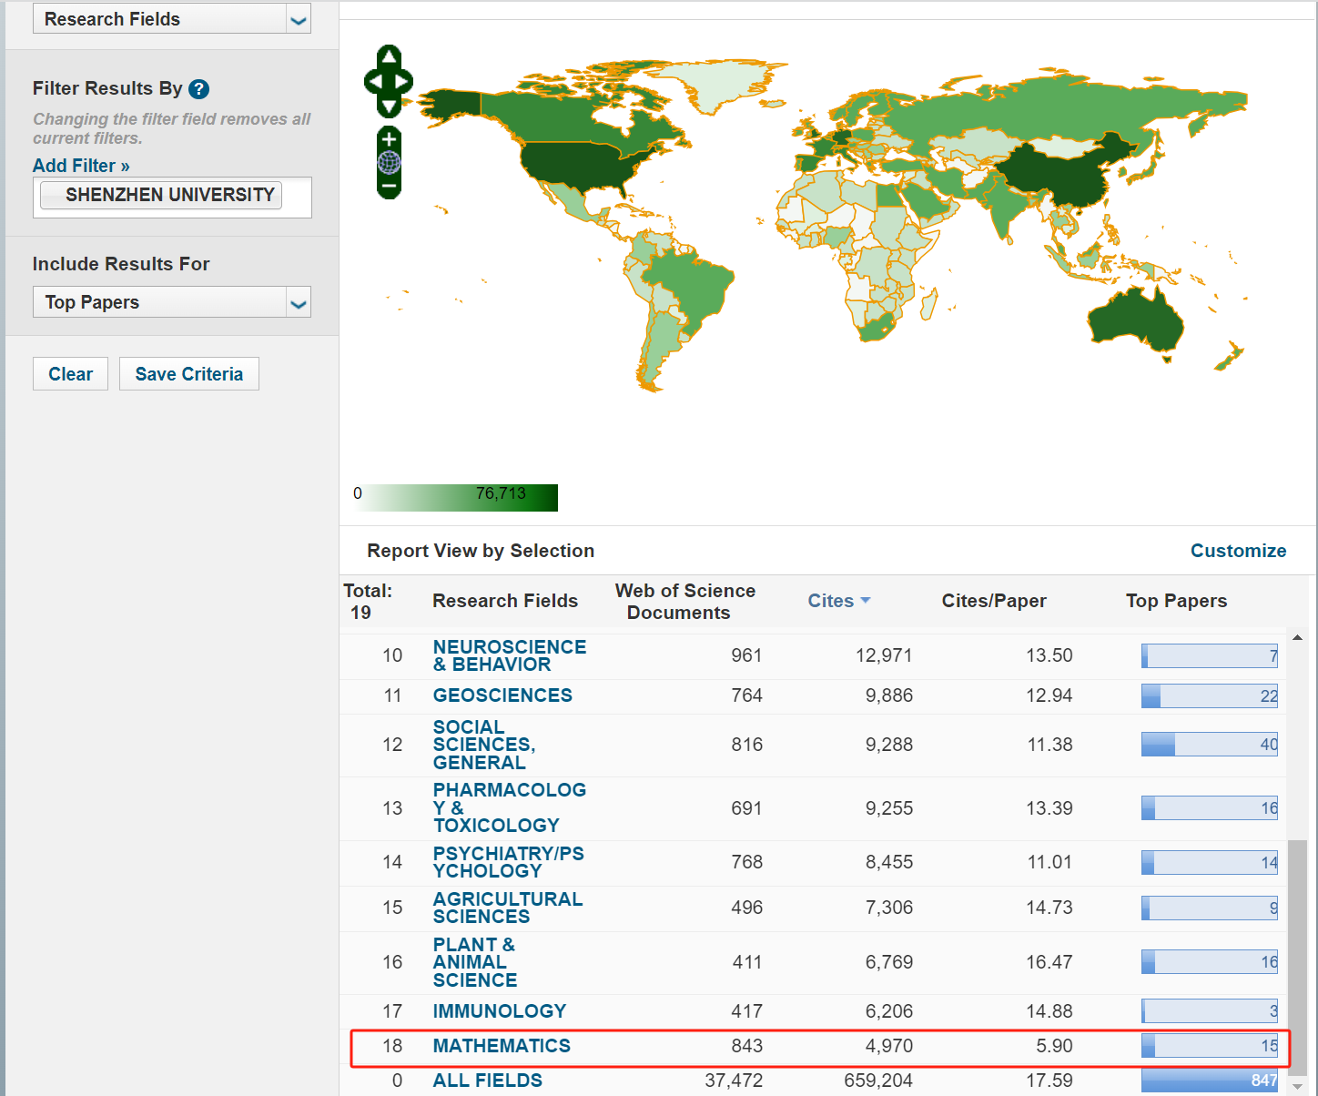This screenshot has width=1318, height=1096.
Task: Open the Customize link
Action: [1238, 551]
